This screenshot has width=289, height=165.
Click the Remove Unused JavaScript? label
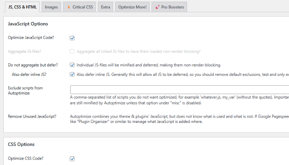(33, 116)
